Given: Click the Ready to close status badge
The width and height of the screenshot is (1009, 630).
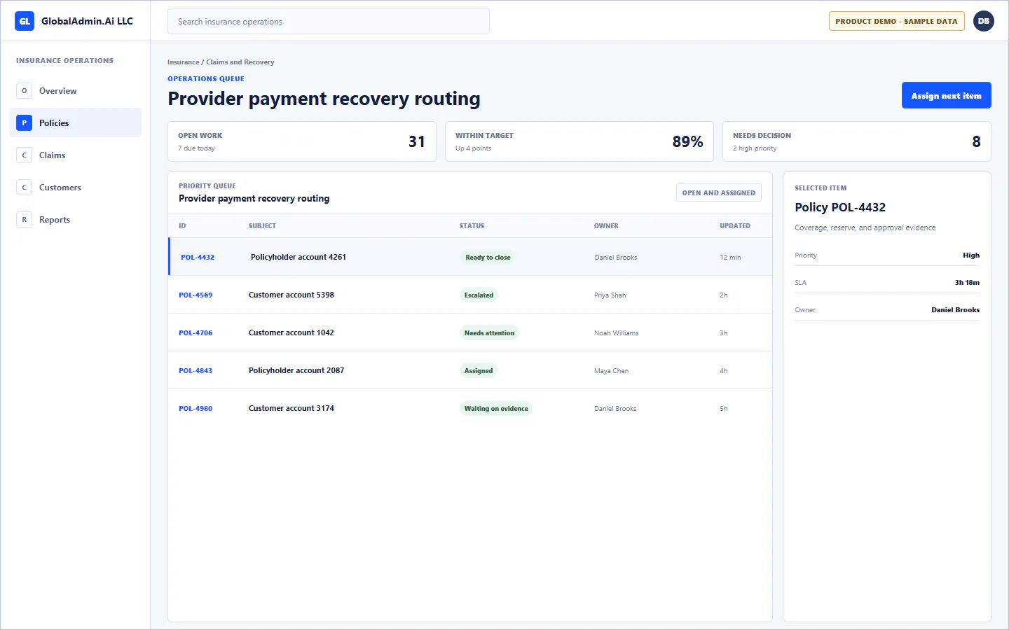Looking at the screenshot, I should coord(488,258).
